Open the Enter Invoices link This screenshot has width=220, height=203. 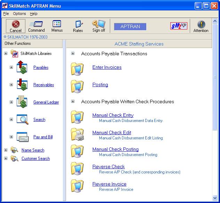[107, 67]
